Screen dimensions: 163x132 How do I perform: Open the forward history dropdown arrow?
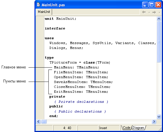coord(159,12)
